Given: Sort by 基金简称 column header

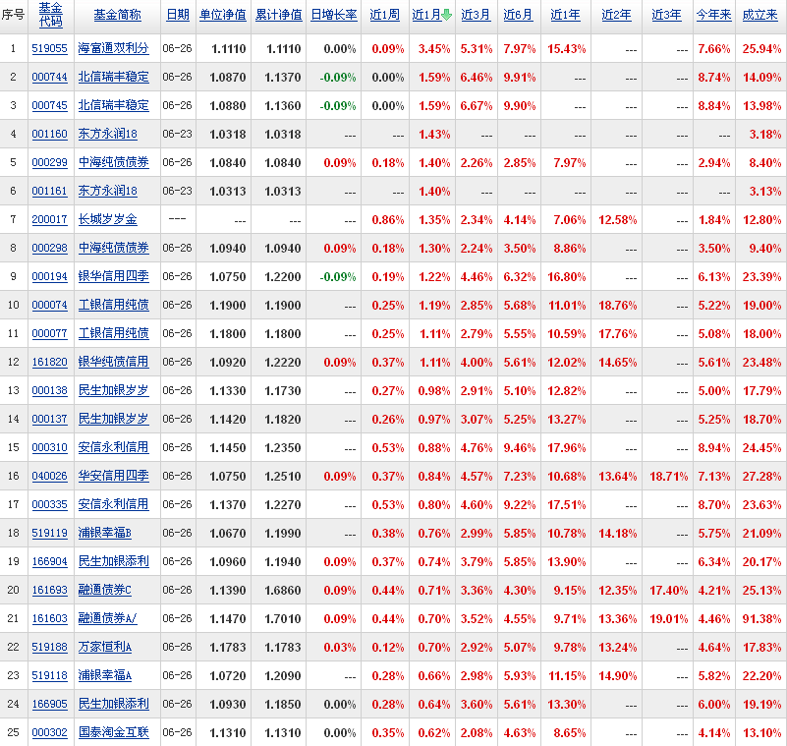Looking at the screenshot, I should pos(118,15).
